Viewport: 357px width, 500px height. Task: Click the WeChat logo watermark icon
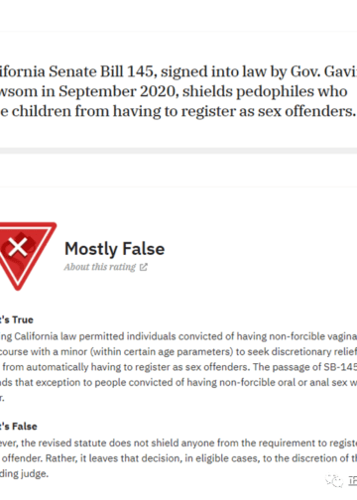(334, 480)
